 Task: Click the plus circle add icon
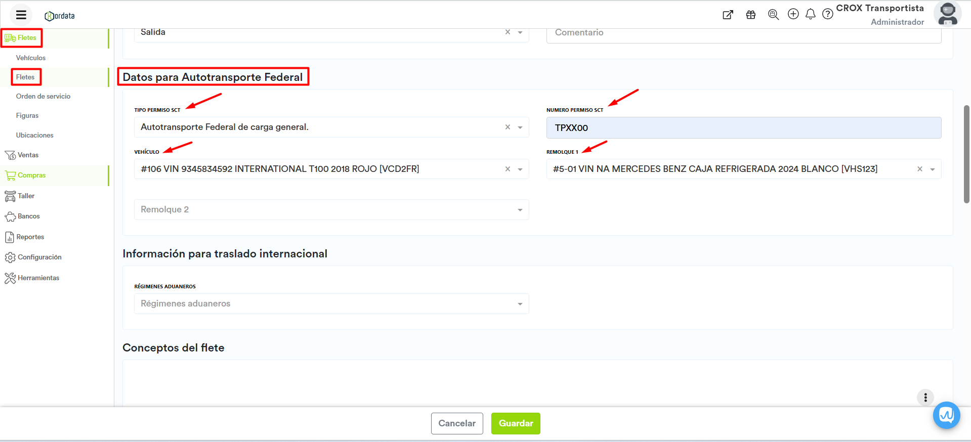point(793,14)
